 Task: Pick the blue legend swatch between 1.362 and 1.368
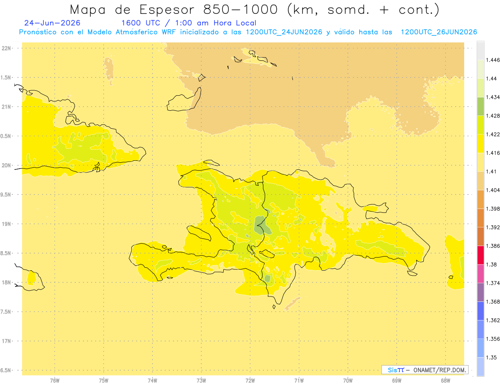pyautogui.click(x=480, y=311)
